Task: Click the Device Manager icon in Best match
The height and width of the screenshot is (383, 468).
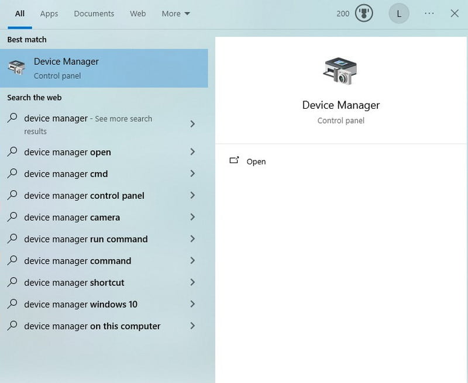Action: (16, 68)
